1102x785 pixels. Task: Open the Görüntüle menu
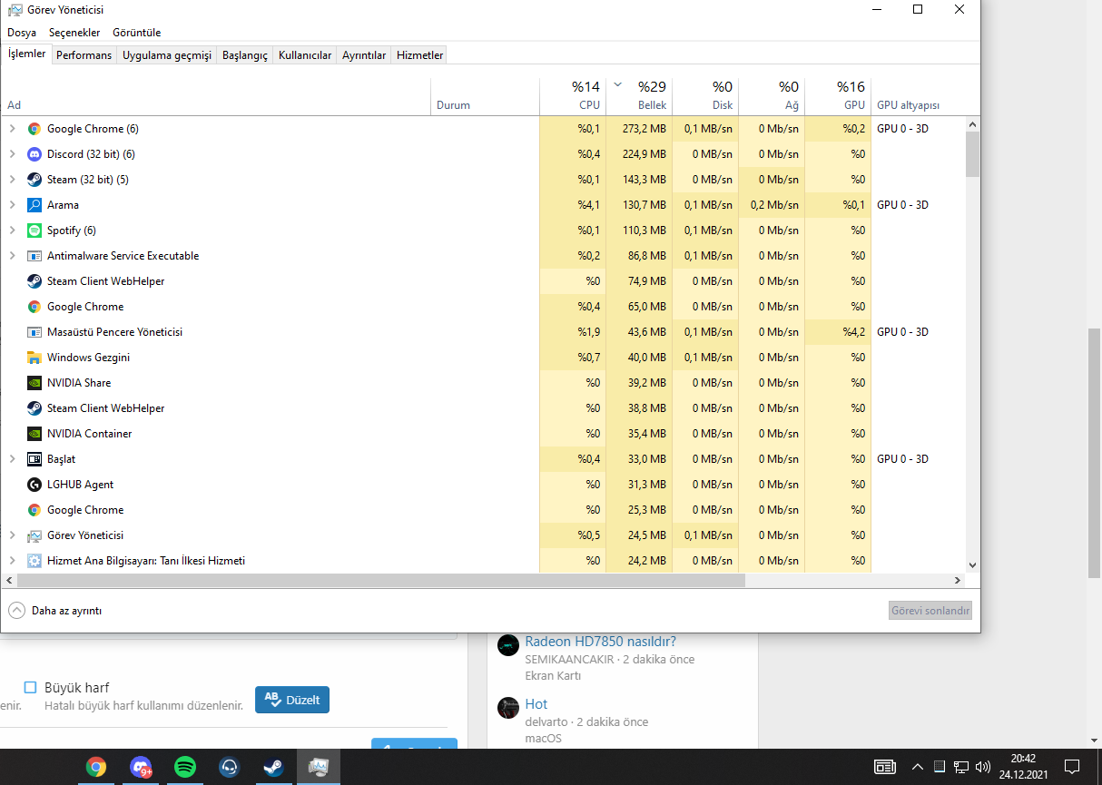tap(136, 33)
